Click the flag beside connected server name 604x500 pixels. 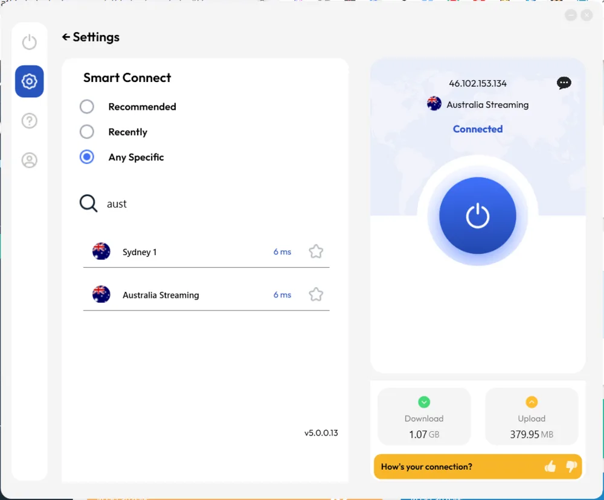(x=434, y=104)
